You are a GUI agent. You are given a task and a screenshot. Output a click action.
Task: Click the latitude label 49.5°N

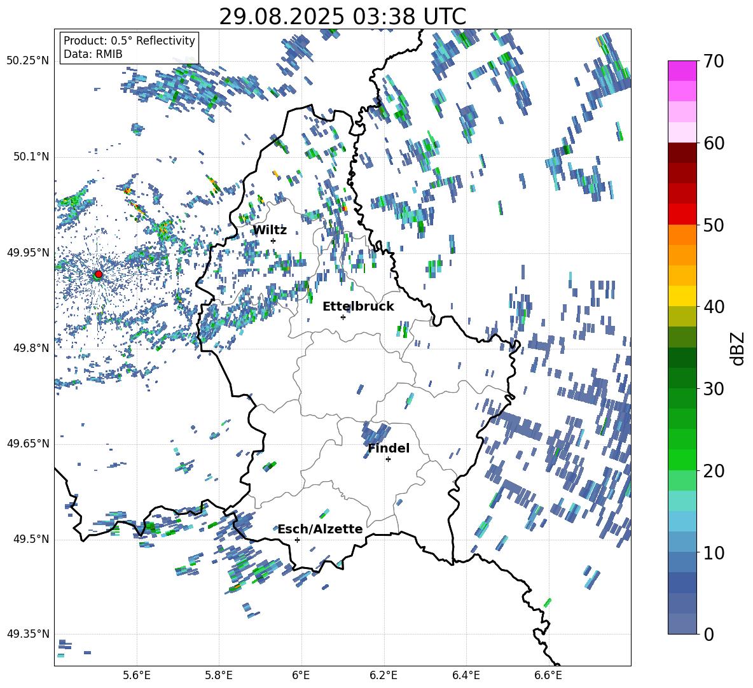coord(31,538)
